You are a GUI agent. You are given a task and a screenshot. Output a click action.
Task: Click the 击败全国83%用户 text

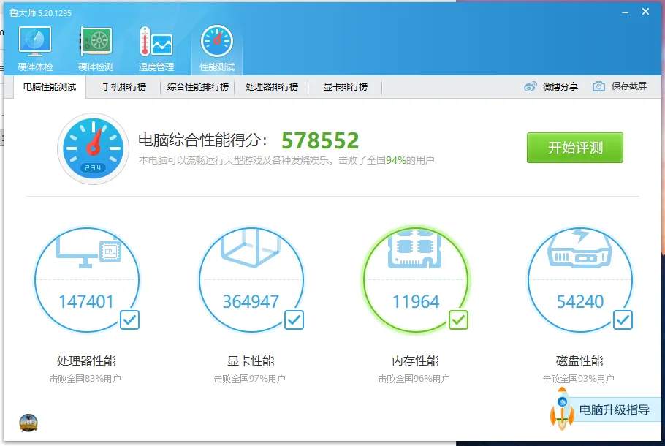85,379
